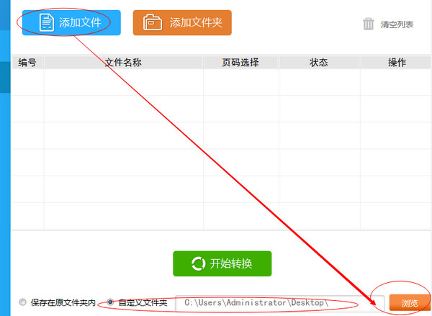Select the 保存在原文件夹内 radio button
This screenshot has height=316, width=432.
[x=22, y=302]
